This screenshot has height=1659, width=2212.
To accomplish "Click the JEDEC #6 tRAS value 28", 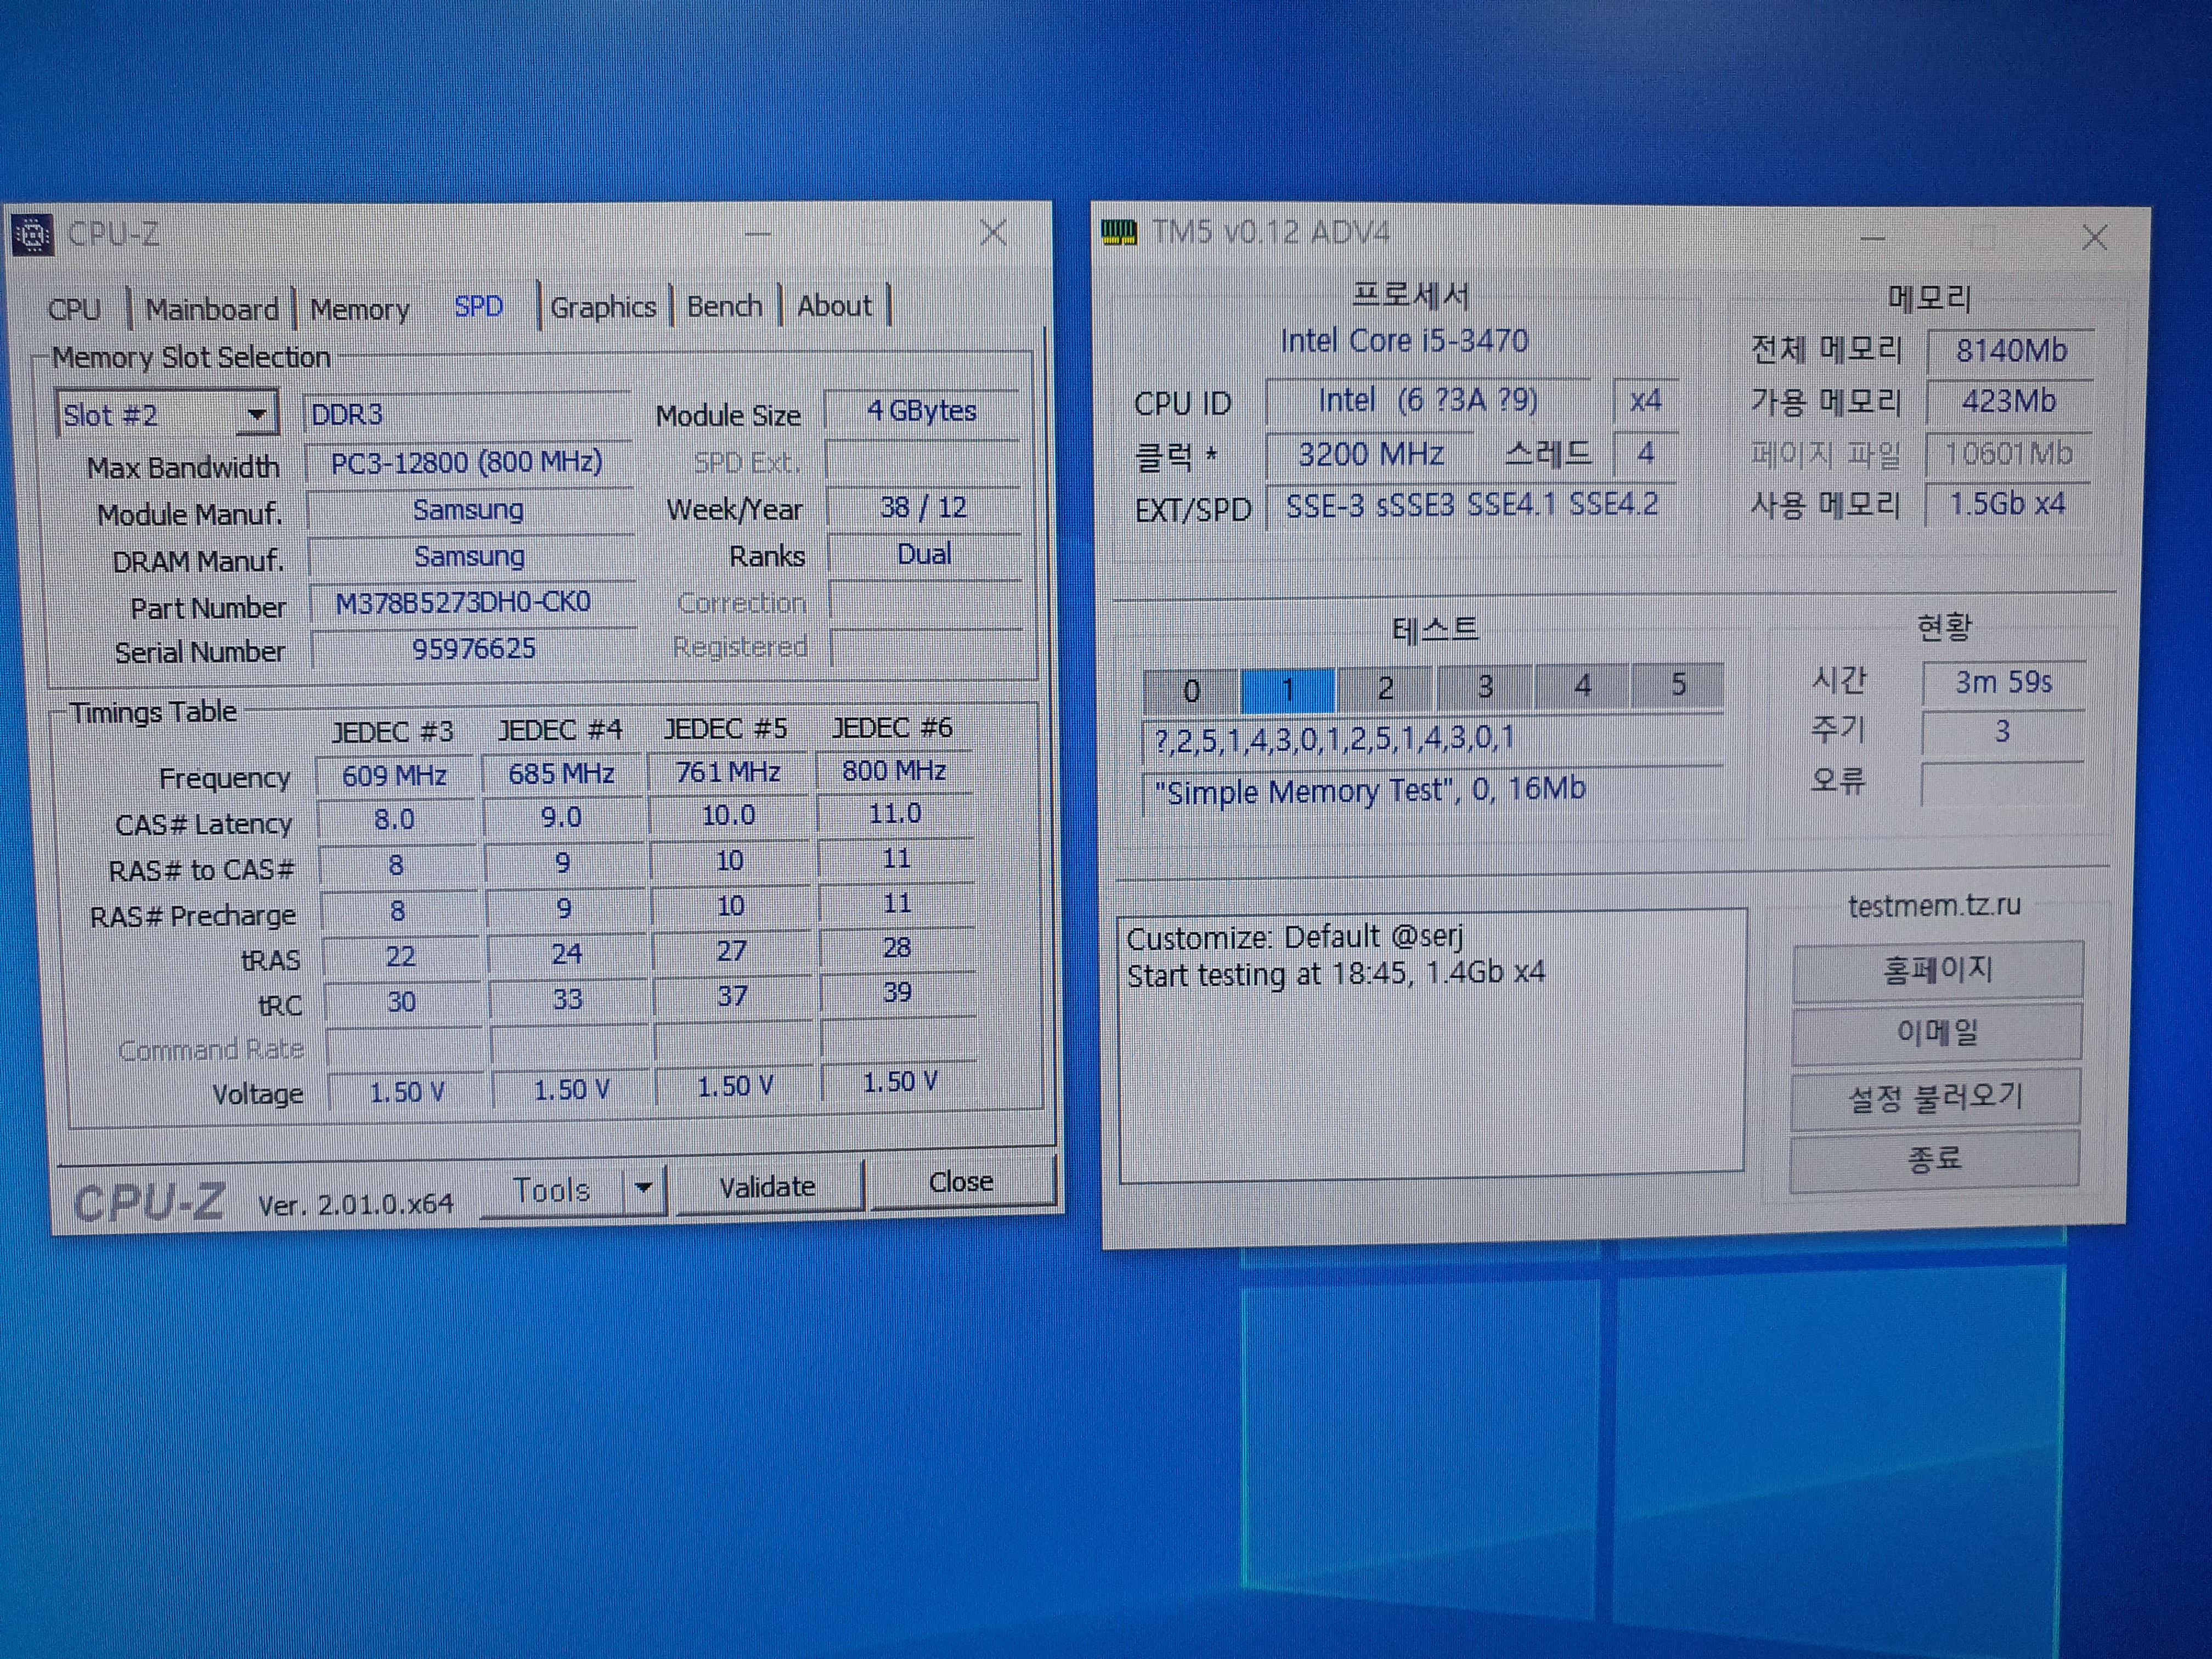I will pyautogui.click(x=897, y=947).
